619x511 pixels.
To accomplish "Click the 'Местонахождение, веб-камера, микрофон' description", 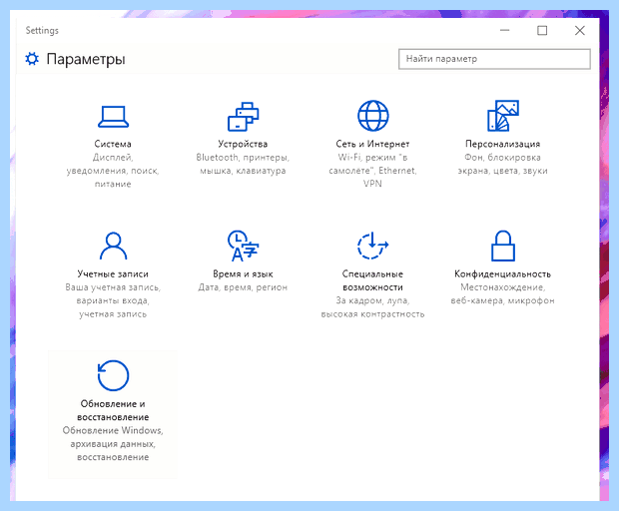I will pos(502,294).
